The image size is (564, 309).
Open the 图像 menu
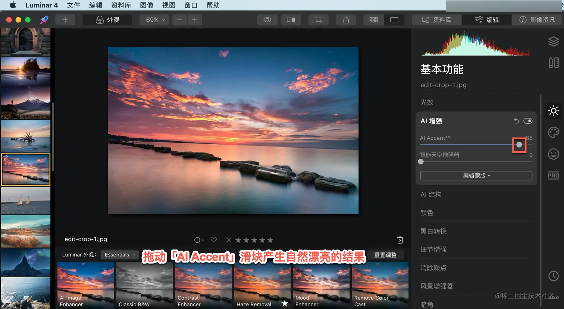coord(147,5)
